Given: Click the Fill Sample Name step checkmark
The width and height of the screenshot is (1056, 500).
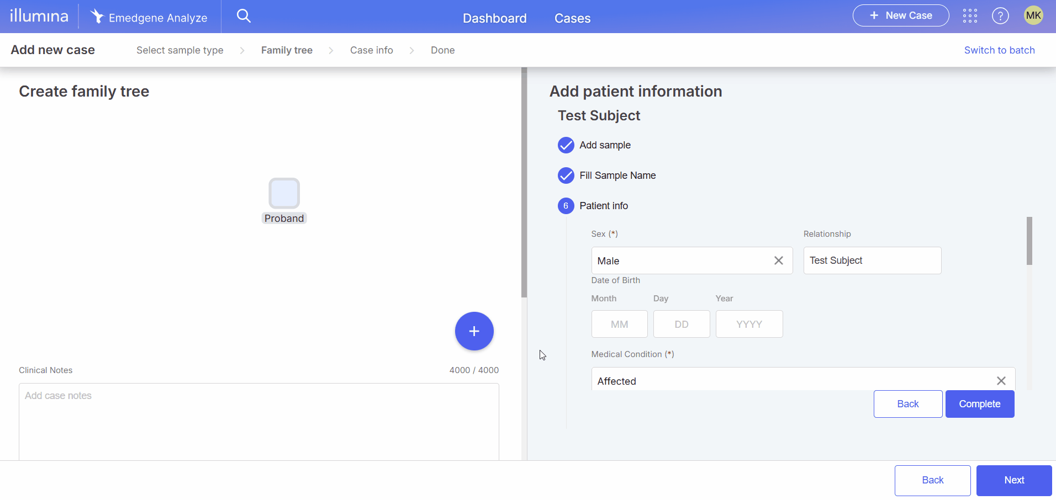Looking at the screenshot, I should coord(566,175).
